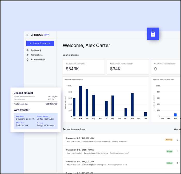Expand Transaction ID 4 chevron
Screen dimensions: 181x174
tap(178, 163)
